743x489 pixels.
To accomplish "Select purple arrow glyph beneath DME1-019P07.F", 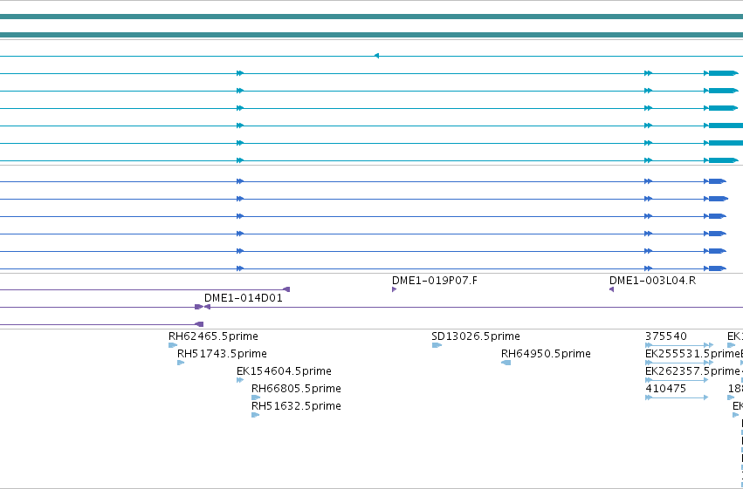I will pyautogui.click(x=395, y=289).
